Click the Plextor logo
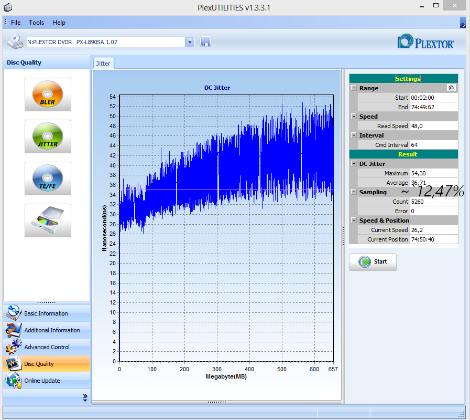 click(425, 42)
